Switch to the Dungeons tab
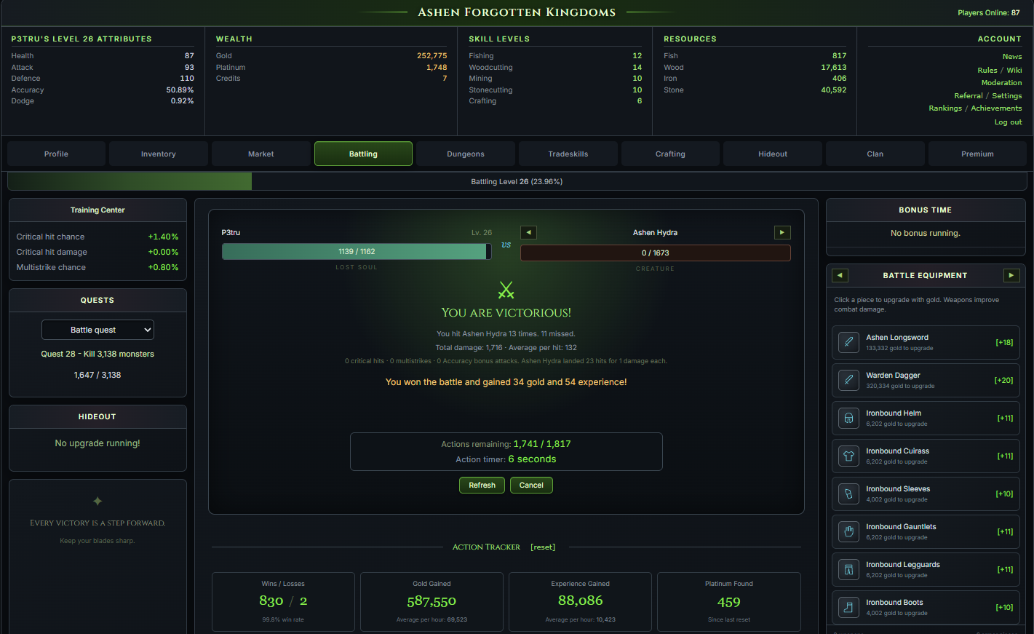Image resolution: width=1034 pixels, height=634 pixels. [x=466, y=154]
